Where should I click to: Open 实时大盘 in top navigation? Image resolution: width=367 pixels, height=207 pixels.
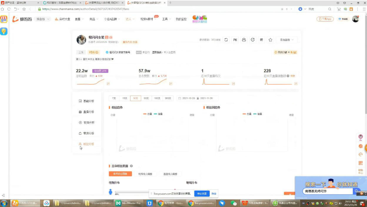pos(63,19)
